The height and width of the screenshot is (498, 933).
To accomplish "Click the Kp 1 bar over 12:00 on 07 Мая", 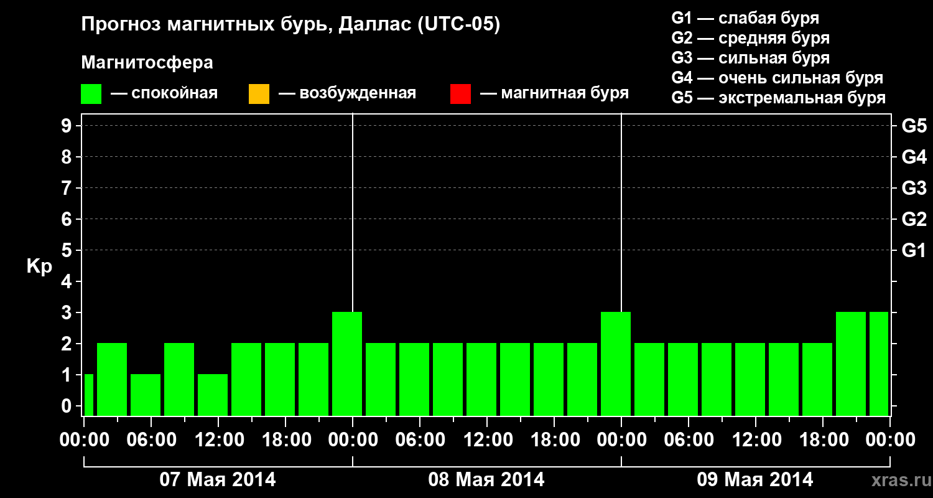I will 213,395.
